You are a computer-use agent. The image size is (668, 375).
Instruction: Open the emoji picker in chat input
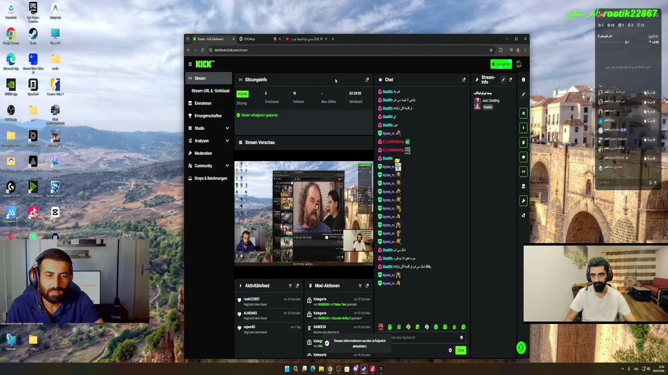[461, 337]
